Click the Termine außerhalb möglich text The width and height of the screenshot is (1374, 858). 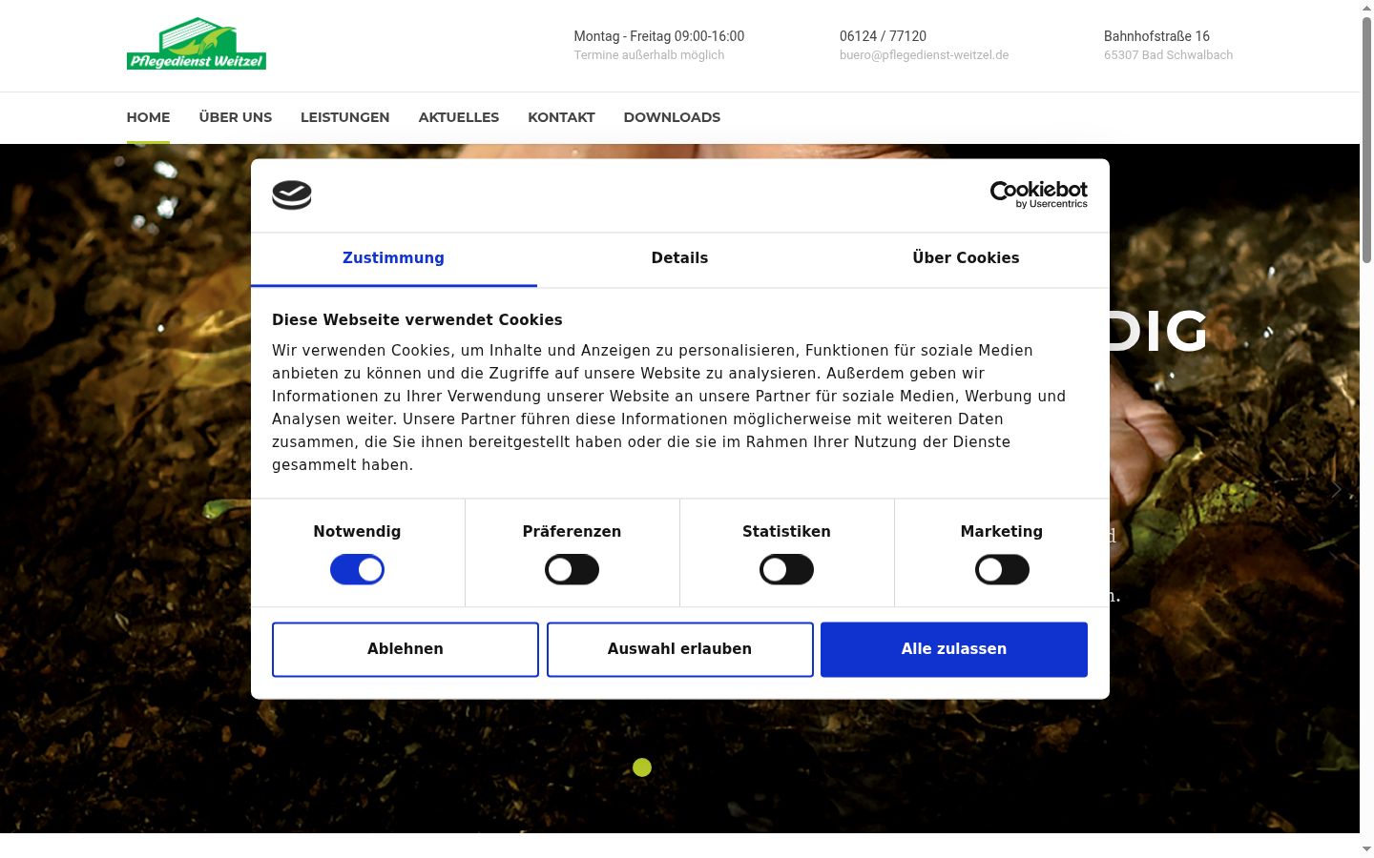click(649, 55)
